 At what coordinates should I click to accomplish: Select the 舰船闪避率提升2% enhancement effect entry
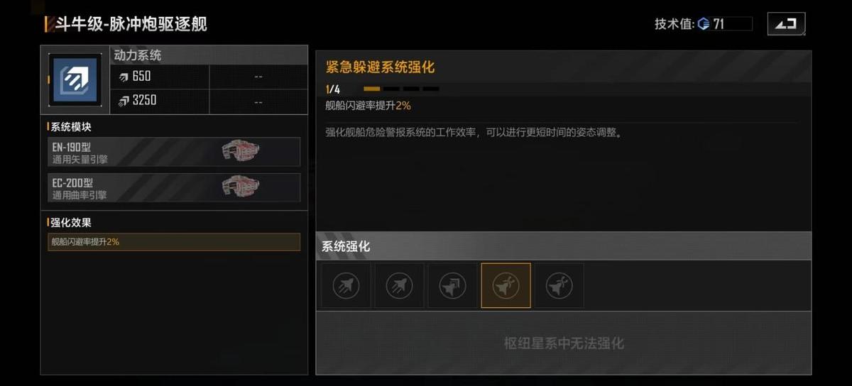click(x=174, y=242)
